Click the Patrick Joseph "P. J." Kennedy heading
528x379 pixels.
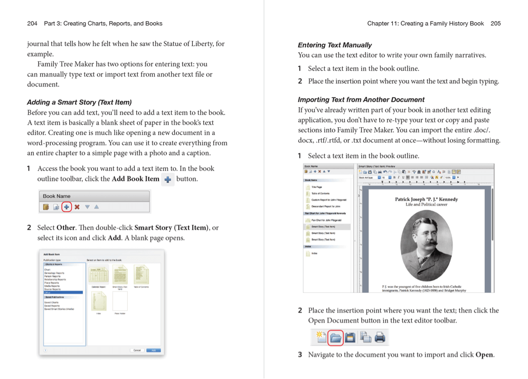click(x=426, y=199)
